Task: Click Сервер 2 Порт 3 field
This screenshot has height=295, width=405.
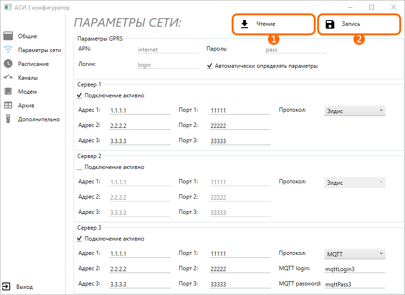Action: (x=240, y=212)
